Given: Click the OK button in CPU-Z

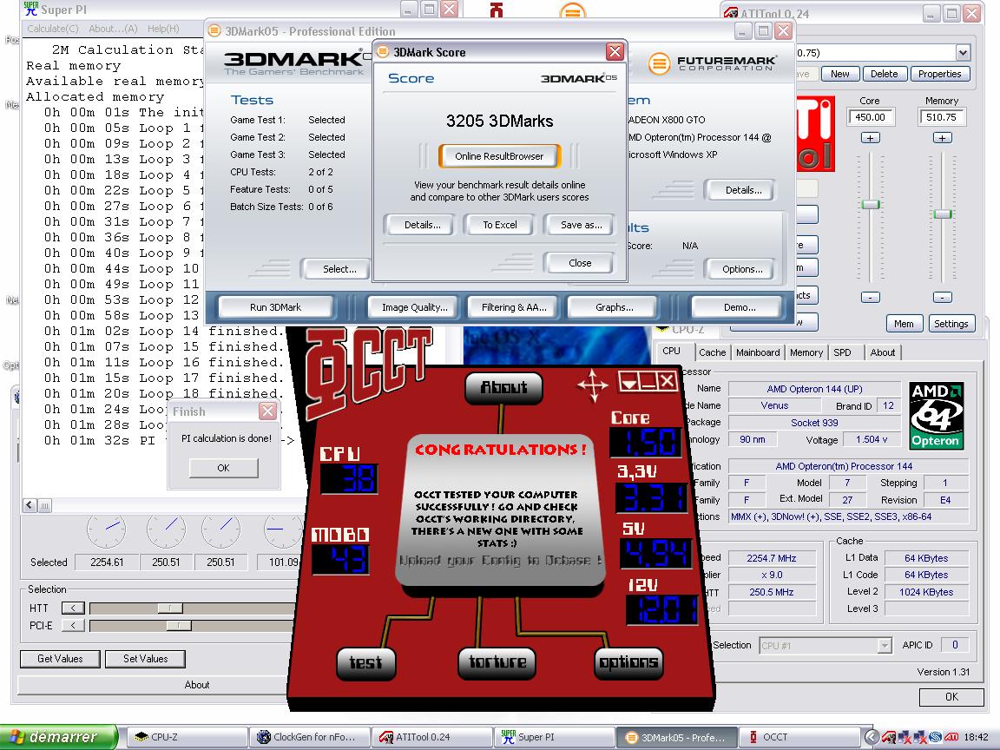Looking at the screenshot, I should click(951, 697).
